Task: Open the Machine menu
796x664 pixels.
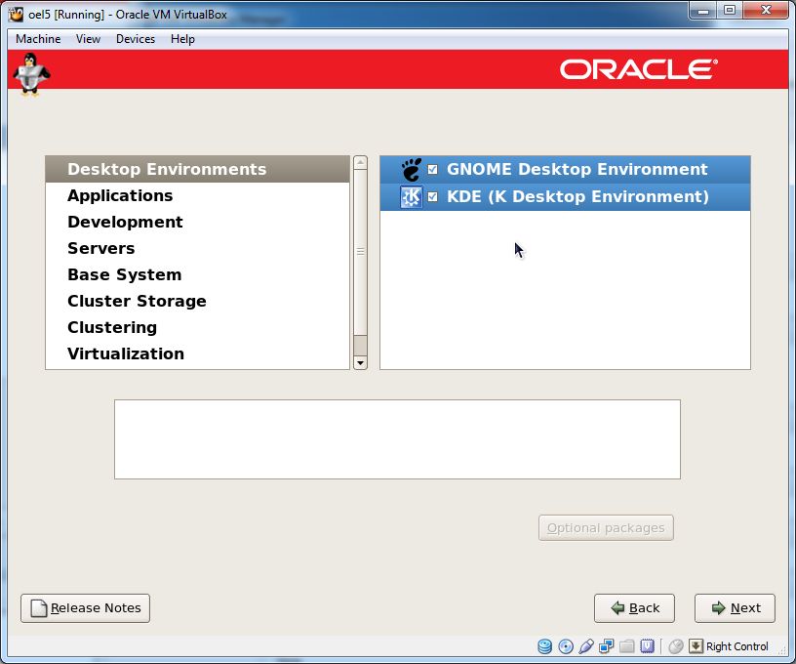Action: click(38, 39)
